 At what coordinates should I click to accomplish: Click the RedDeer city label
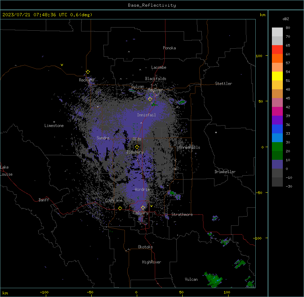click(x=155, y=90)
